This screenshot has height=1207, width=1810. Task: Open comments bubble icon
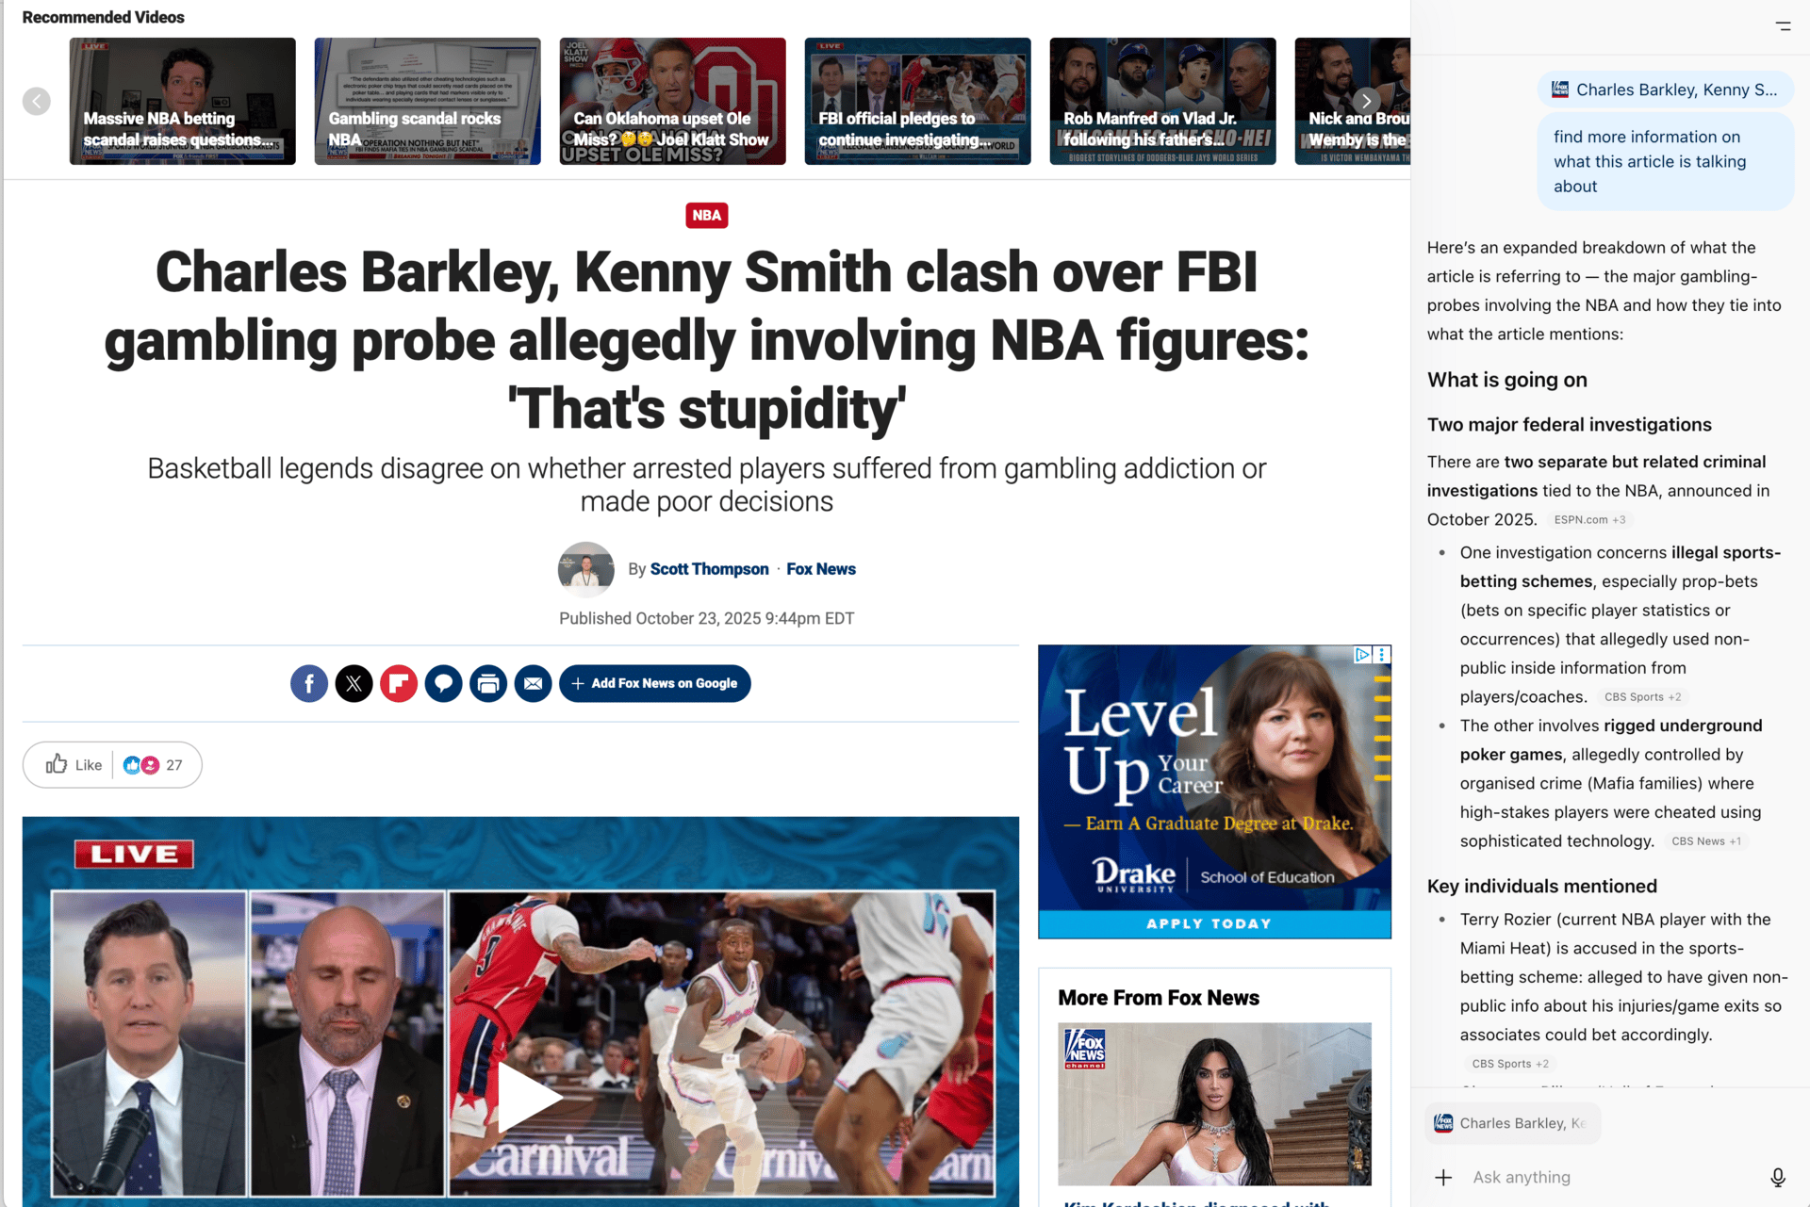444,683
